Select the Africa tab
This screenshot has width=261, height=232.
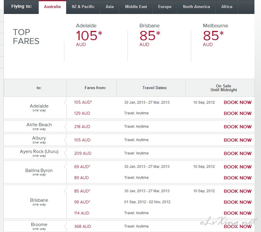click(227, 7)
